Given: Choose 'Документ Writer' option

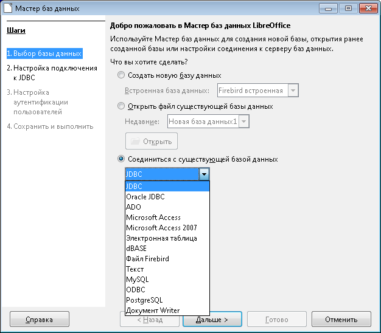Looking at the screenshot, I should pyautogui.click(x=167, y=311).
